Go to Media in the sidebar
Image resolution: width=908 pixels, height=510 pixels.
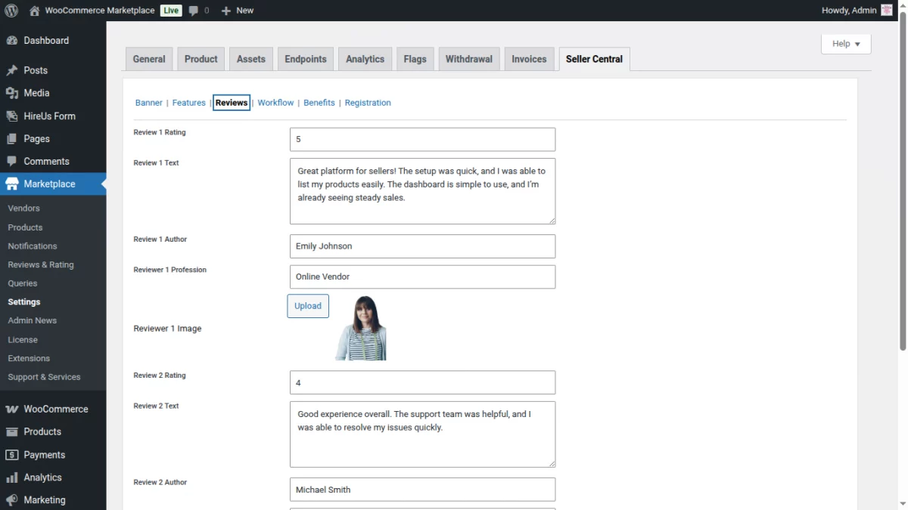click(36, 93)
